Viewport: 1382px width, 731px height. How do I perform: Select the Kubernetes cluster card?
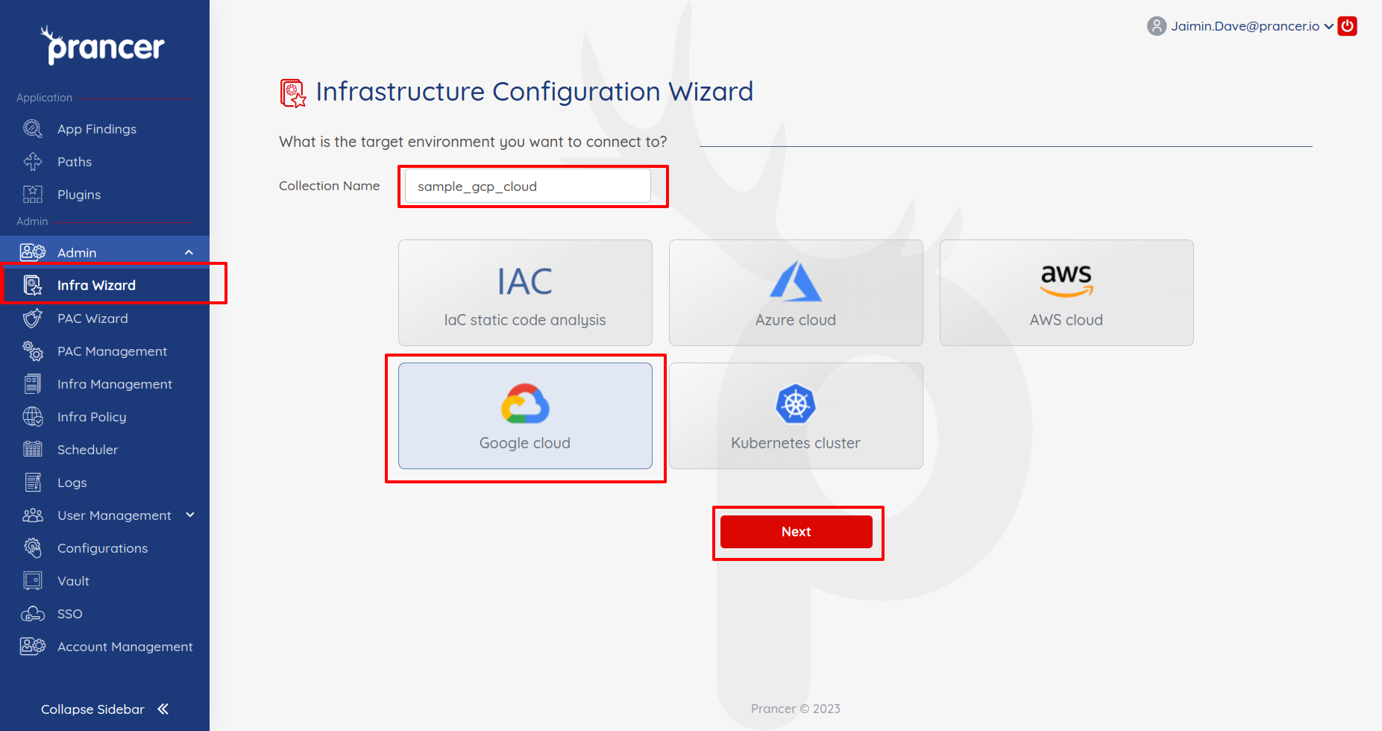(796, 415)
